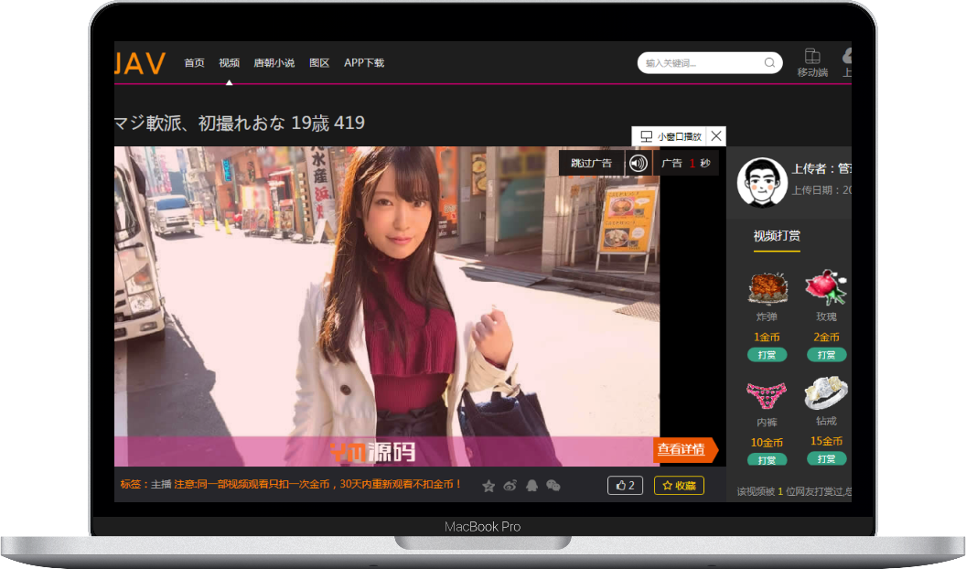Click the 内裤 gift icon
The width and height of the screenshot is (966, 569).
point(767,394)
